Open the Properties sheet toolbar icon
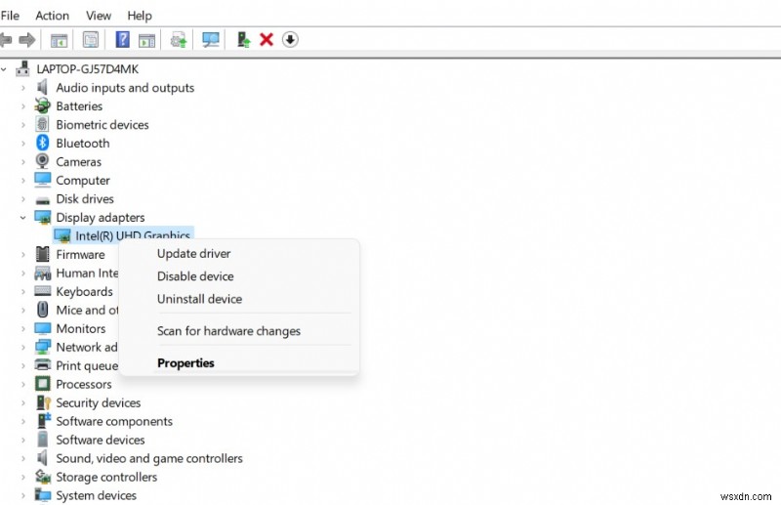781x505 pixels. point(91,40)
